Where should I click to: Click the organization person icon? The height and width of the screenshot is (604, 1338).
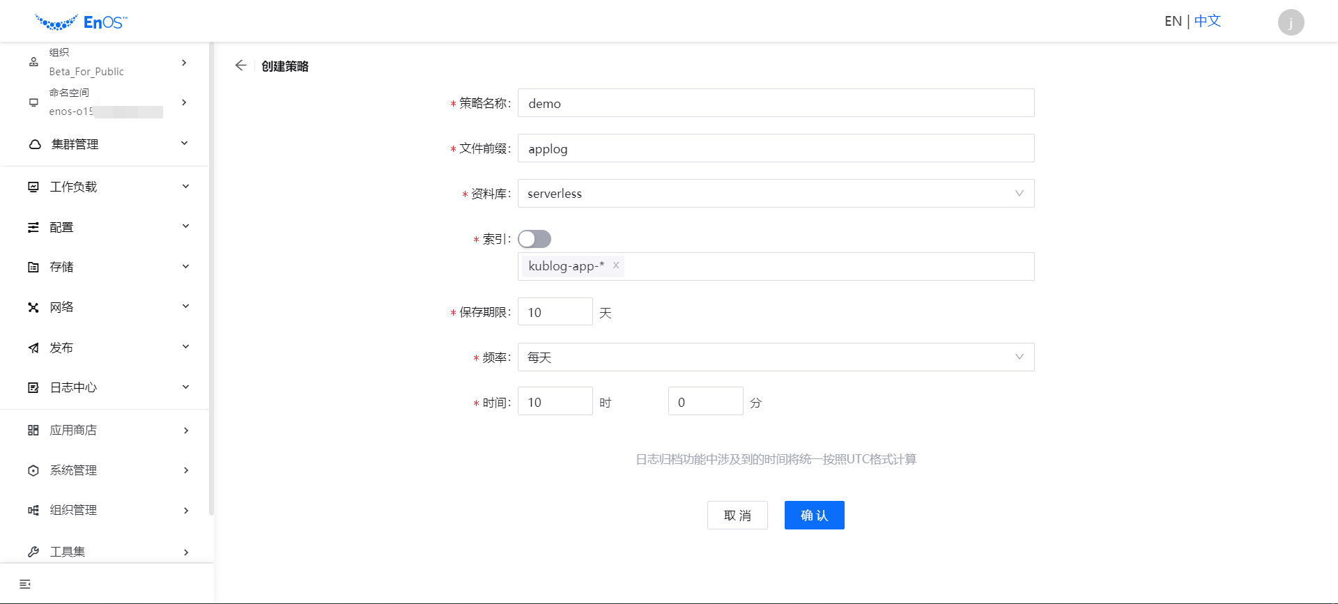coord(33,62)
